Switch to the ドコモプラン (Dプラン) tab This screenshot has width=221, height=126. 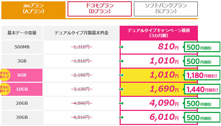100,9
